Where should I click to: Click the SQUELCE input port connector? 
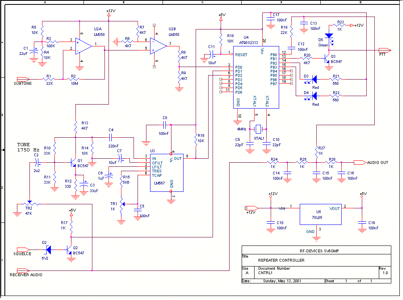point(24,249)
